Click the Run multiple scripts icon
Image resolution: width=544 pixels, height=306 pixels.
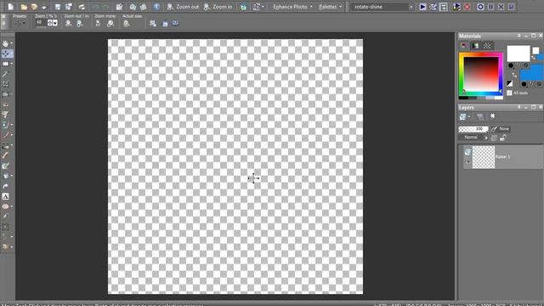click(456, 7)
